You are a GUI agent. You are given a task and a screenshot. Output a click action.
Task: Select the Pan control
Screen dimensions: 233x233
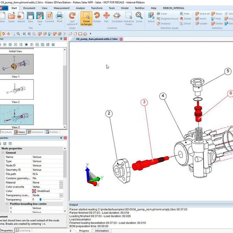[x=107, y=17]
